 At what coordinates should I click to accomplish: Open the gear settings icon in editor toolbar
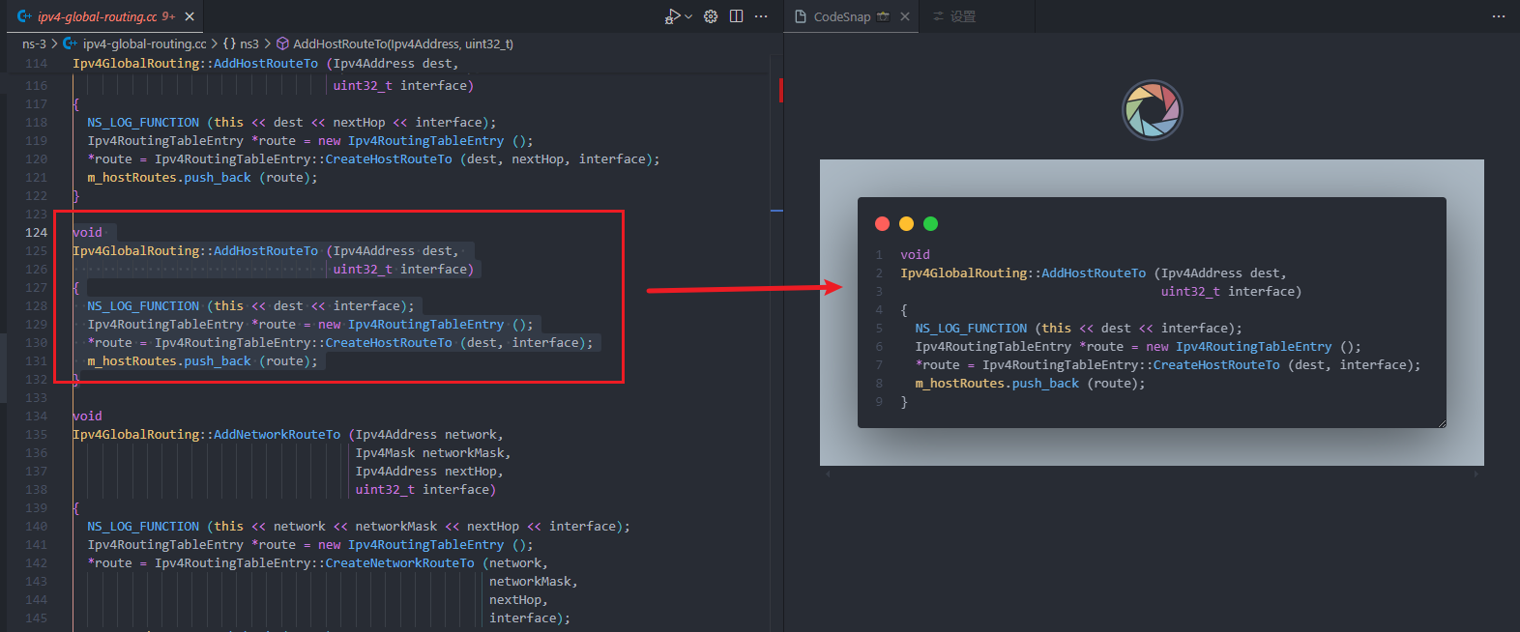[x=711, y=16]
